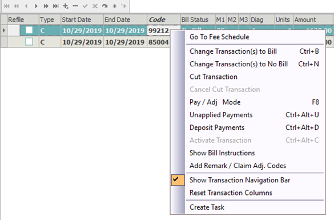This screenshot has width=334, height=220.
Task: Click Type cell C in 85004 row
Action: coord(50,42)
